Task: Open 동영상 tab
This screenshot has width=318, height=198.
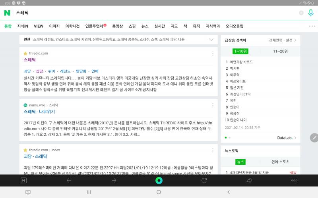Action: [117, 26]
